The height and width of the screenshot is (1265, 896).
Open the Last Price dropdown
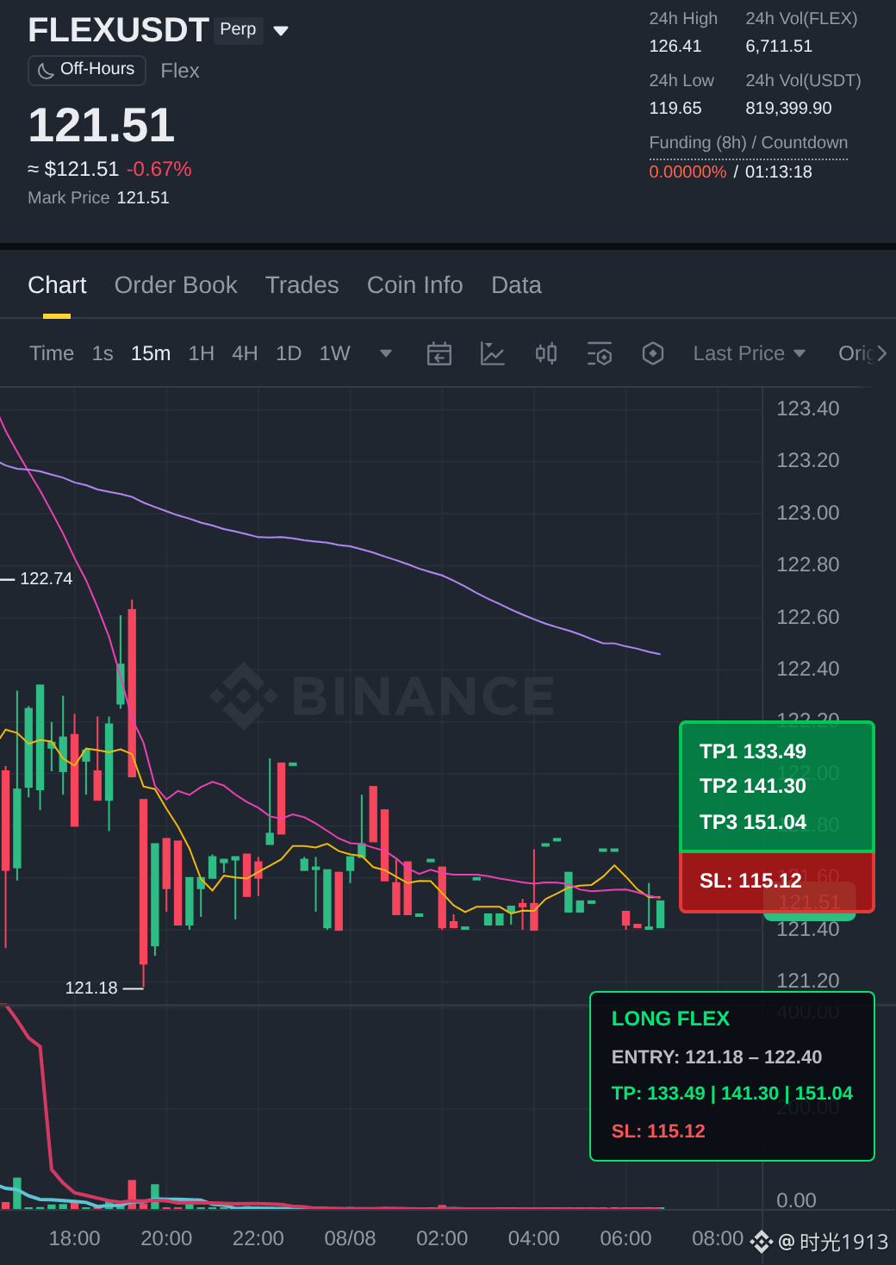[749, 353]
